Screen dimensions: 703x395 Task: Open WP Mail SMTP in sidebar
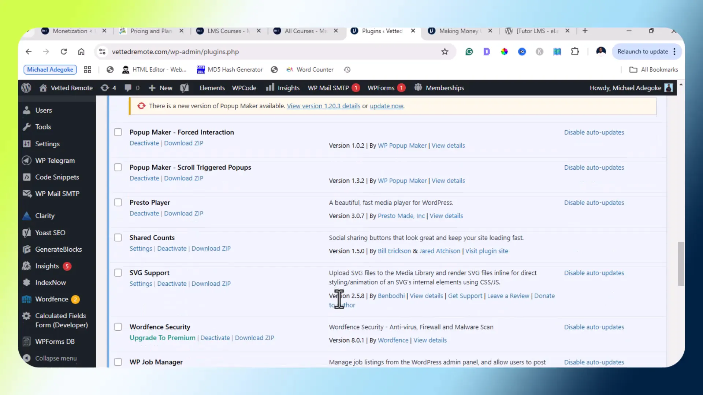[57, 194]
